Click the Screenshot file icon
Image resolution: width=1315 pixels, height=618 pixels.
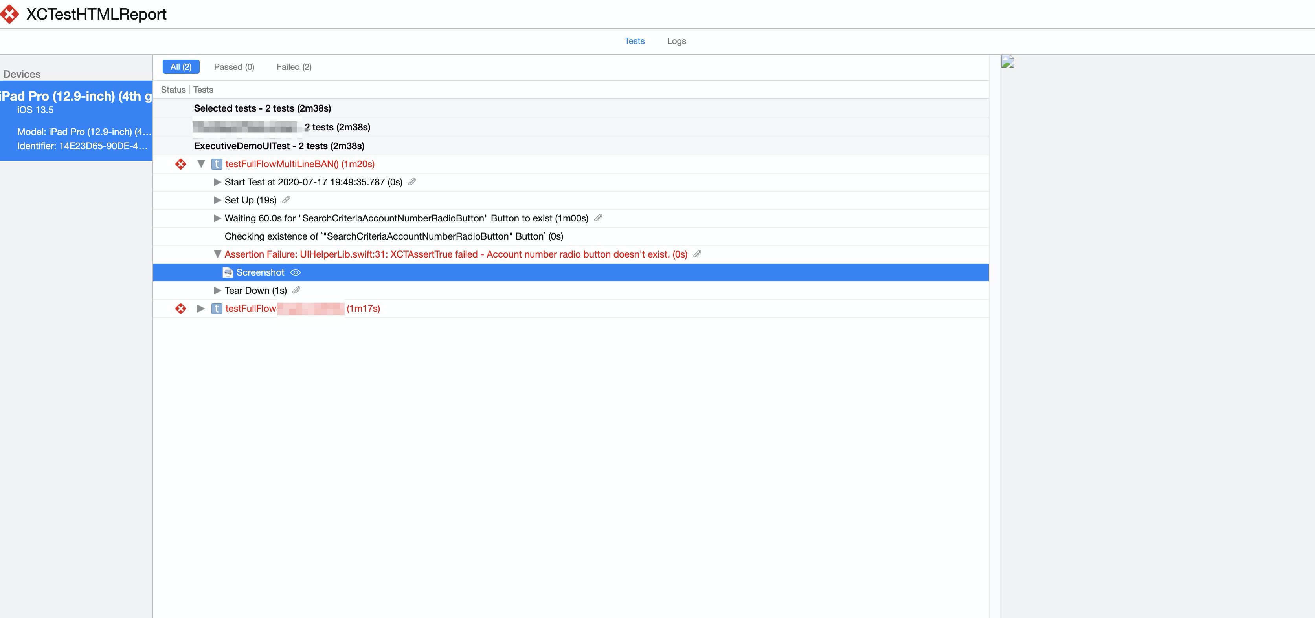228,272
